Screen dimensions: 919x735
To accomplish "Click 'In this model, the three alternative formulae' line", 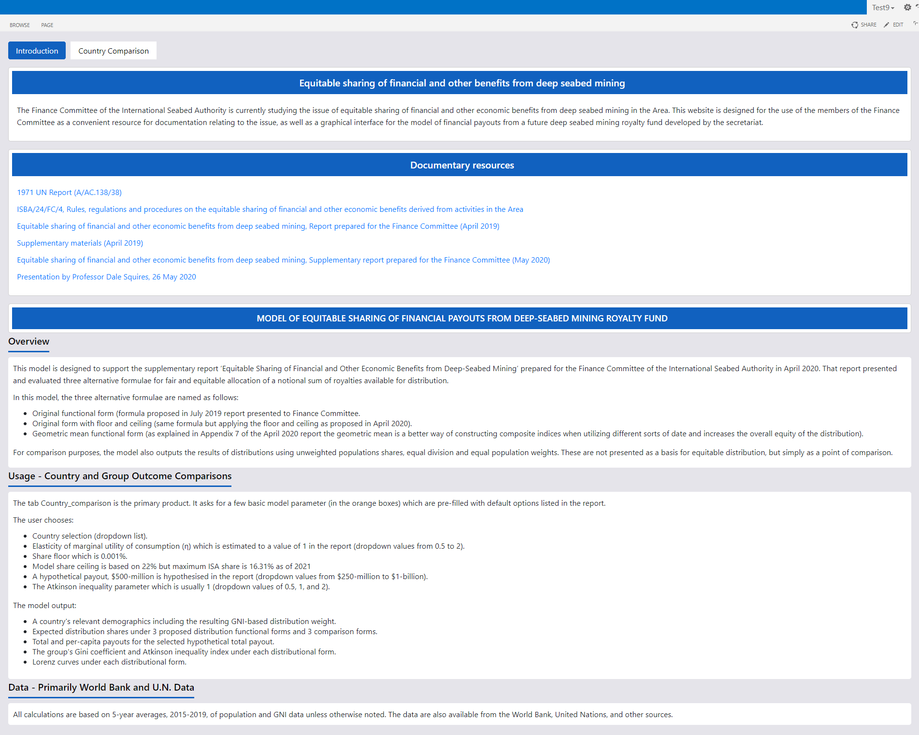I will [x=126, y=397].
